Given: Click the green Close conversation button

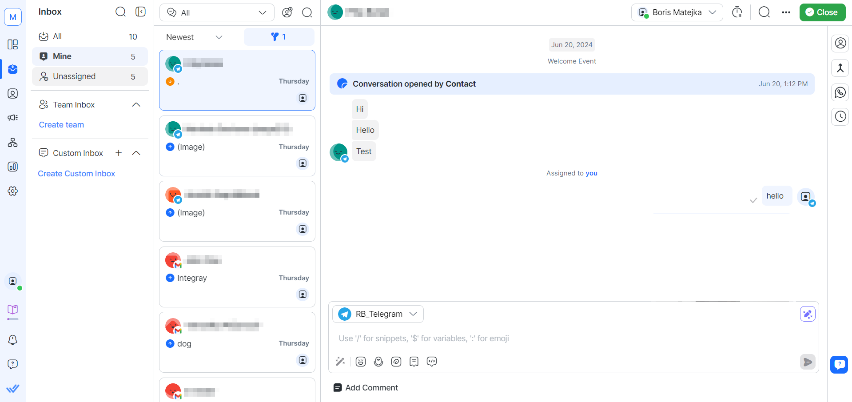Looking at the screenshot, I should pyautogui.click(x=822, y=12).
